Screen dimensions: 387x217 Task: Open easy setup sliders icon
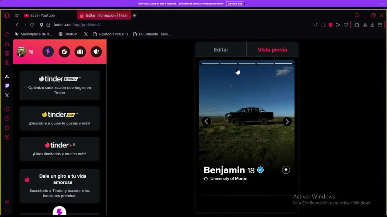point(380,25)
